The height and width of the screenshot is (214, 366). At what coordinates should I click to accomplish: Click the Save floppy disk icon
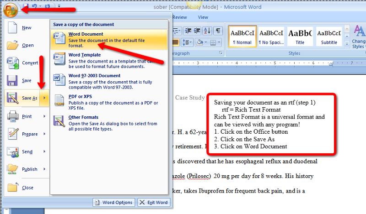click(12, 81)
